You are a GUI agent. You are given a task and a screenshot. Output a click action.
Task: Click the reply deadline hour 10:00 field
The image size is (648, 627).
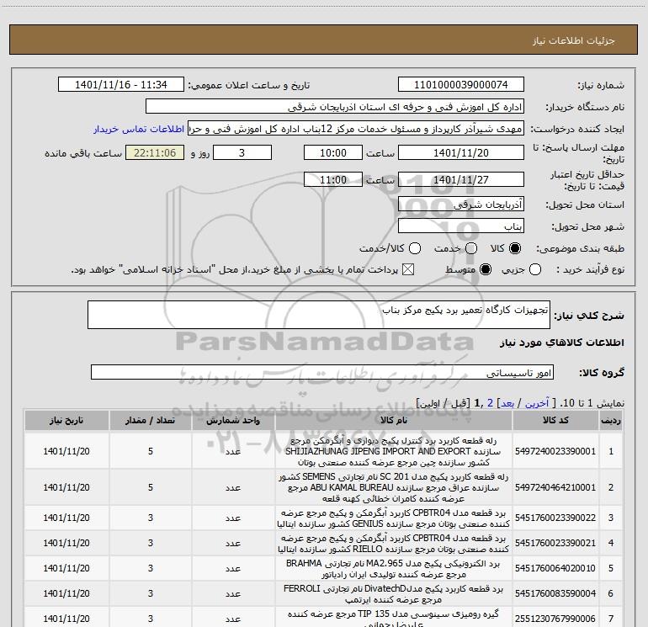(333, 153)
